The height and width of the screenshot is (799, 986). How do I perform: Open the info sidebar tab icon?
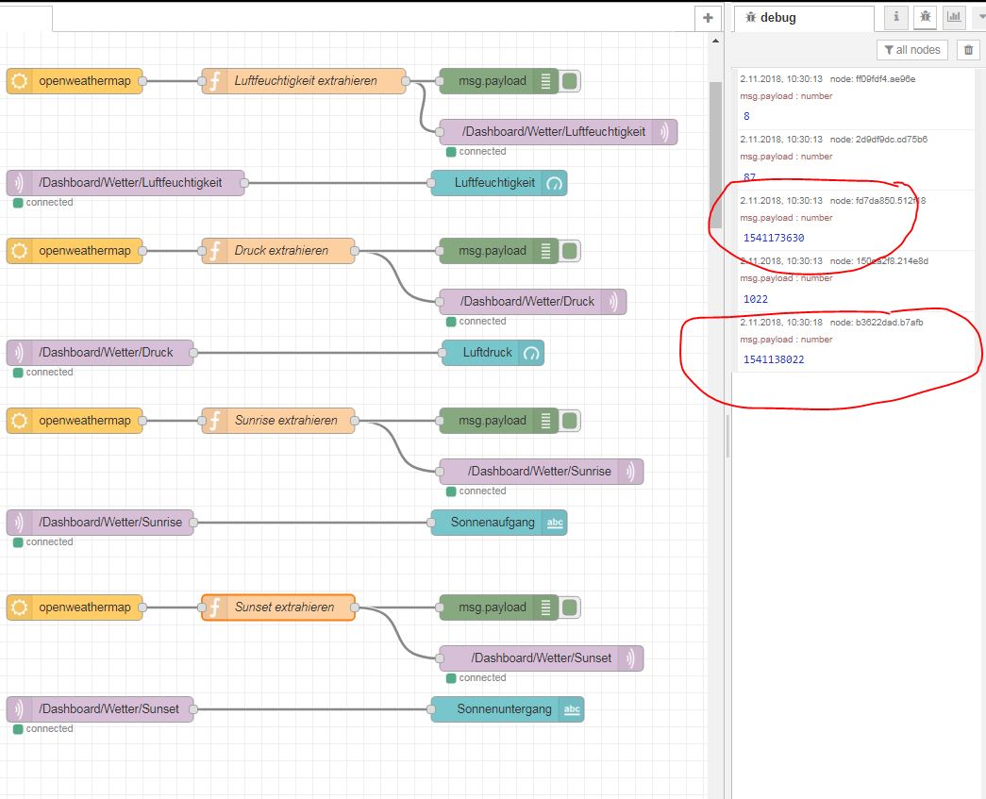[896, 17]
